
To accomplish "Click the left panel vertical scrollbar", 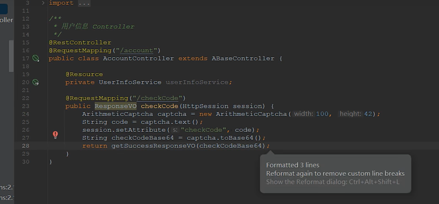I will [11, 56].
